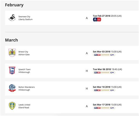Select the Tue Feb 27 2018 date
Image resolution: width=139 pixels, height=116 pixels.
click(101, 16)
